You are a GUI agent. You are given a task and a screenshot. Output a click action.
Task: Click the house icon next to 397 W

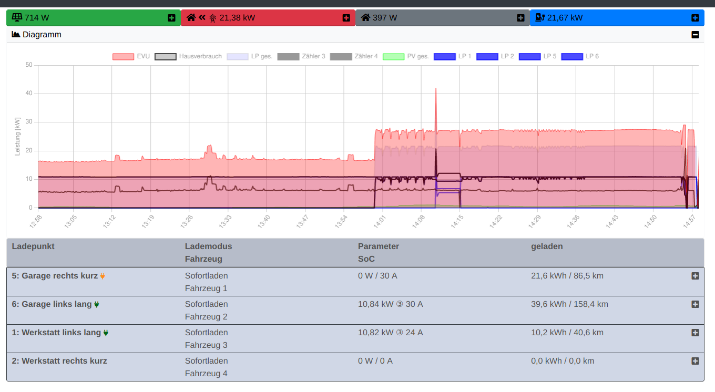click(365, 17)
